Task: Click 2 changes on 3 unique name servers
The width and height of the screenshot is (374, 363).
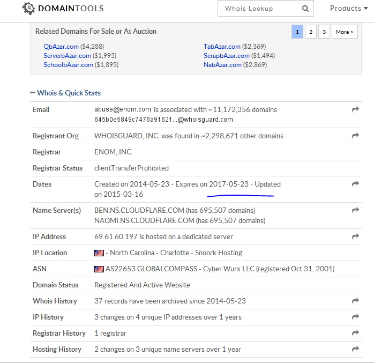Action: pos(168,349)
